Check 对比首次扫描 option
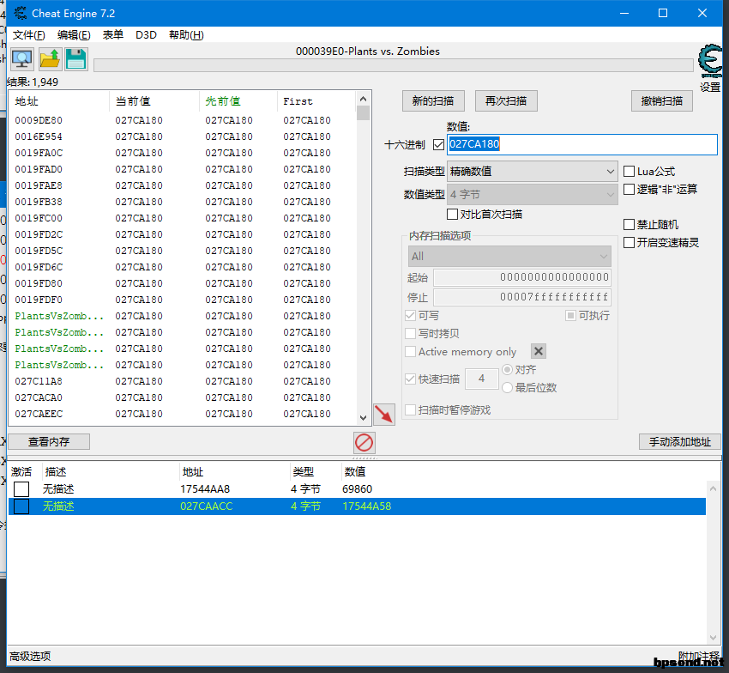The width and height of the screenshot is (729, 673). (452, 214)
